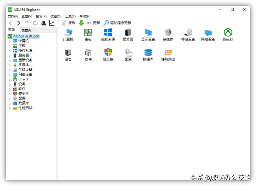Expand the 主板 tree node chevron
Viewport: 256px width, 186px height.
point(10,46)
